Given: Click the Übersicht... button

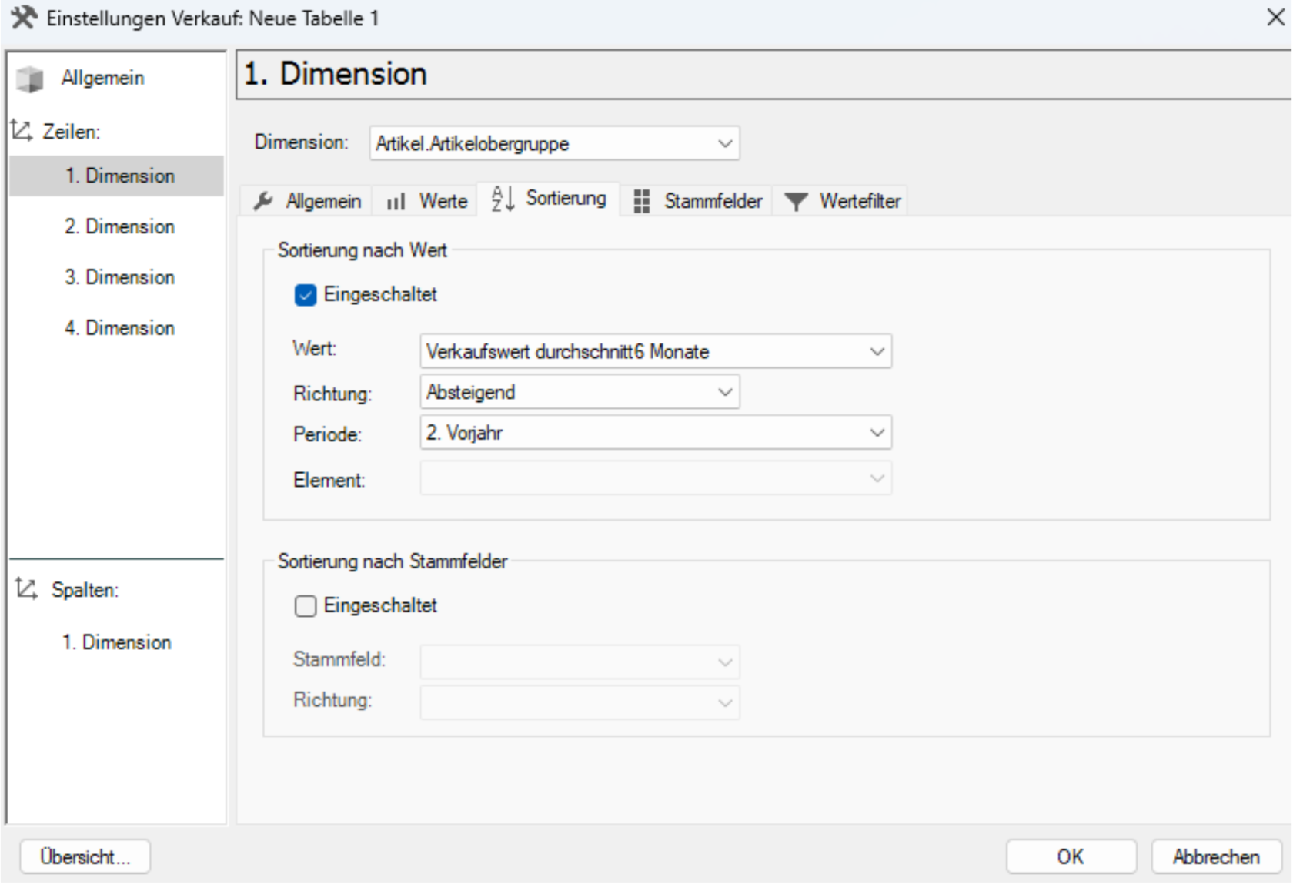Looking at the screenshot, I should (x=85, y=856).
